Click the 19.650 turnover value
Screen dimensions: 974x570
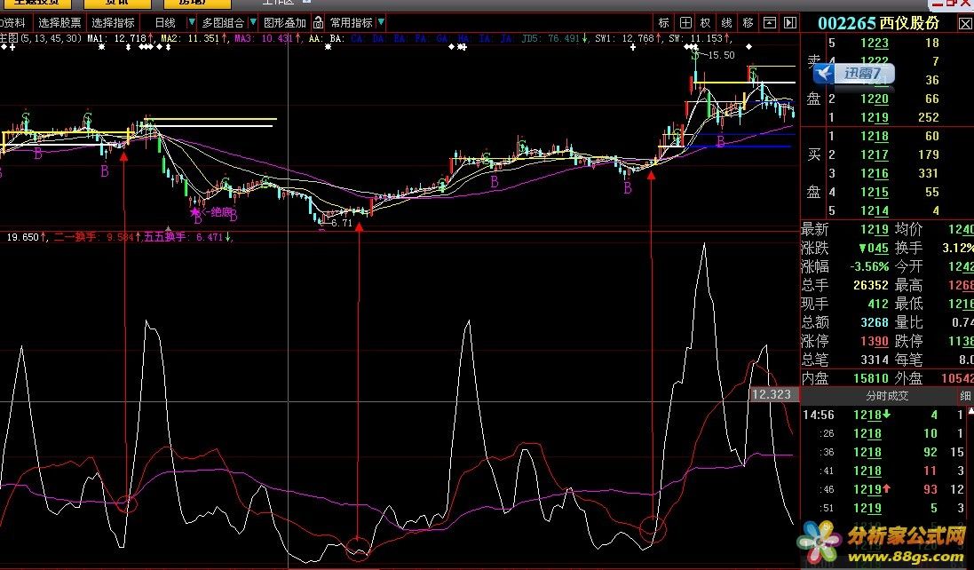click(x=26, y=237)
